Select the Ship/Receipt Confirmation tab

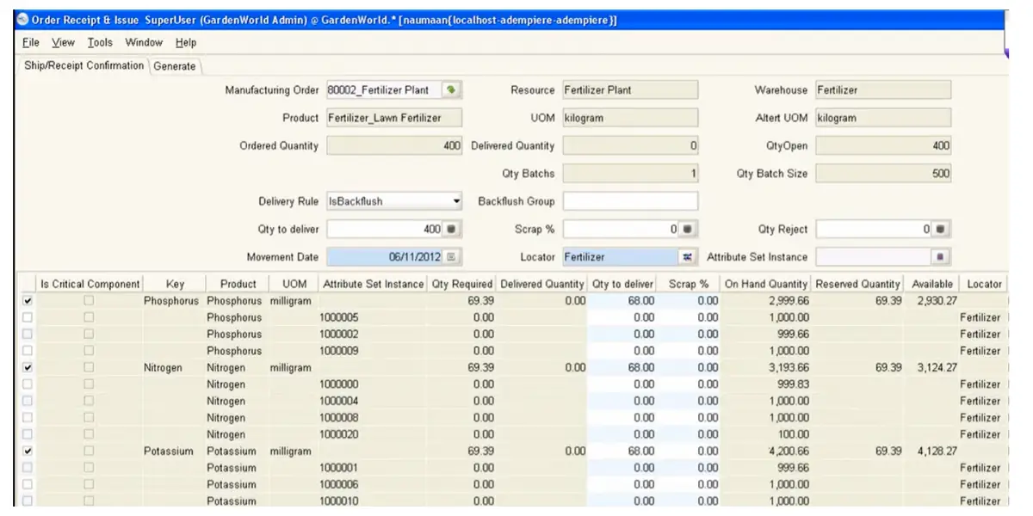tap(84, 65)
